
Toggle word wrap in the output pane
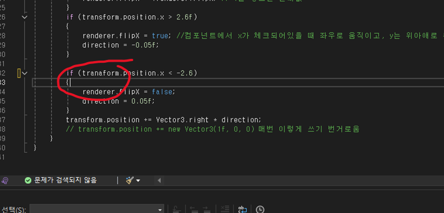pos(243,209)
